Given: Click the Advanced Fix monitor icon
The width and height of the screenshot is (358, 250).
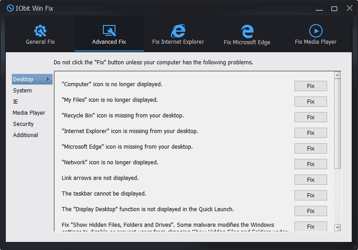Looking at the screenshot, I should point(109,31).
